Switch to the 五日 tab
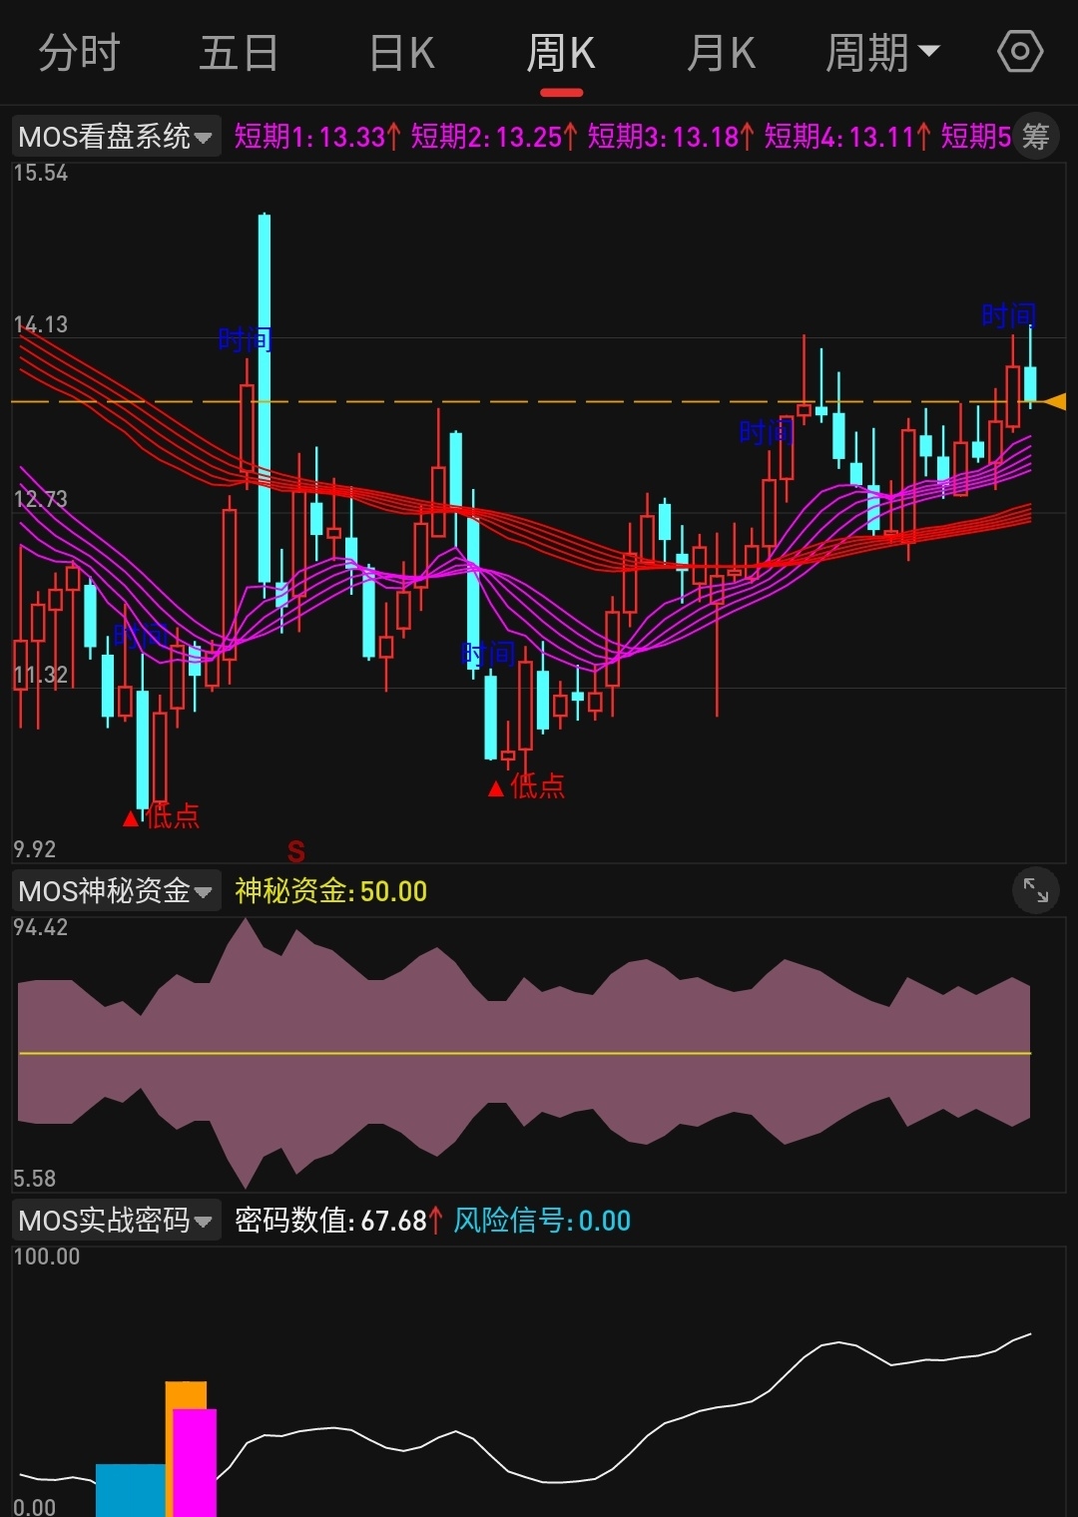Screen dimensions: 1078x1517 (x=239, y=53)
